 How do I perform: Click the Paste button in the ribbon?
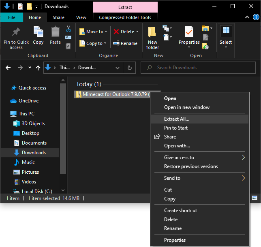tap(55, 35)
